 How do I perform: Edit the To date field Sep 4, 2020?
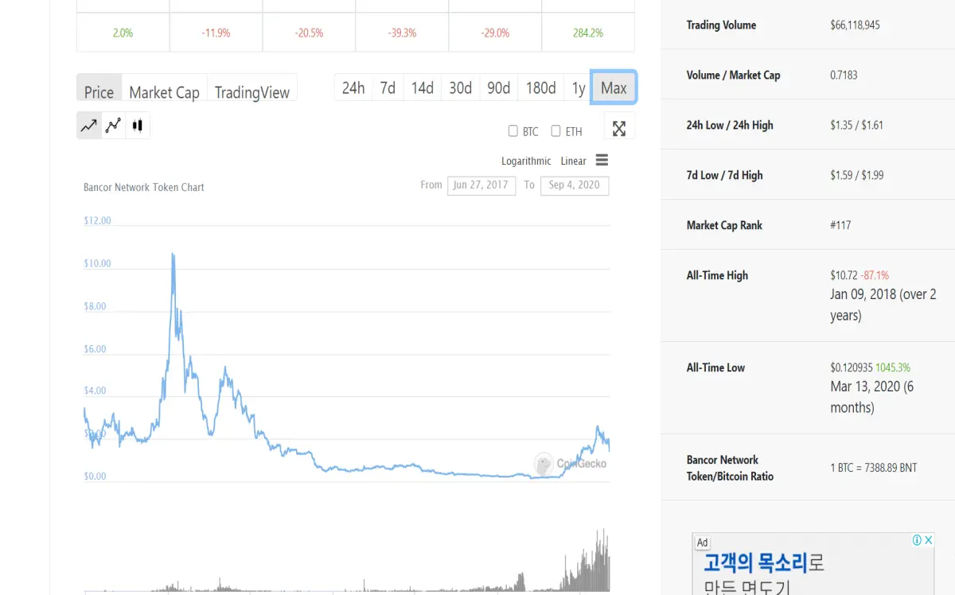575,185
